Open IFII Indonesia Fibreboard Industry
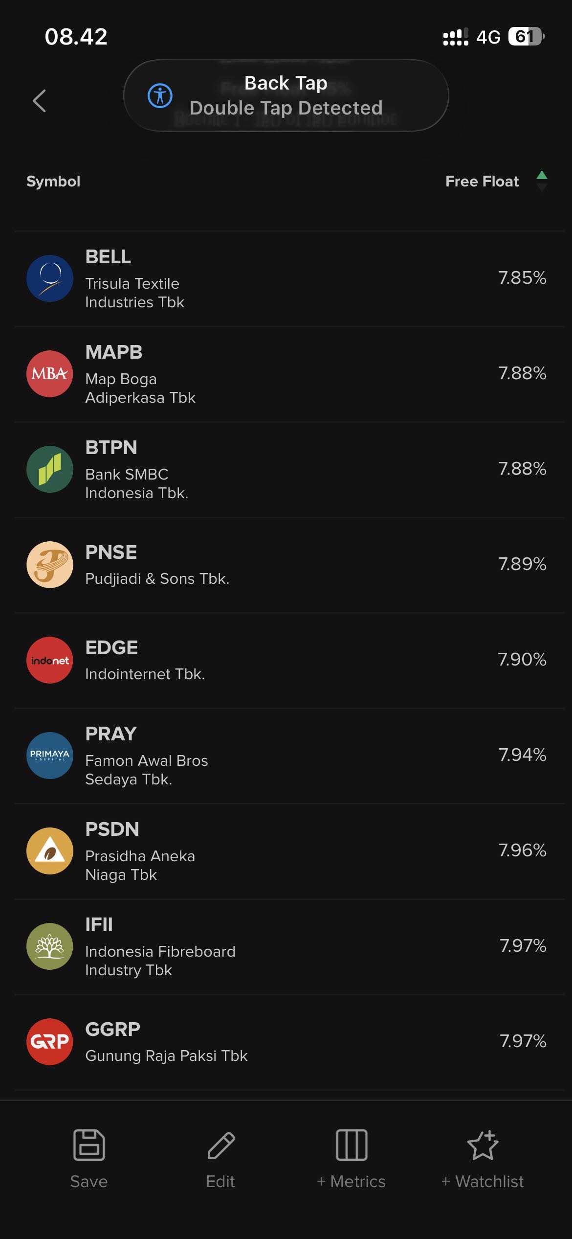The width and height of the screenshot is (572, 1239). pos(286,946)
